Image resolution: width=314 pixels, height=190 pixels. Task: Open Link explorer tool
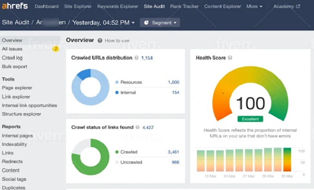coord(16,97)
